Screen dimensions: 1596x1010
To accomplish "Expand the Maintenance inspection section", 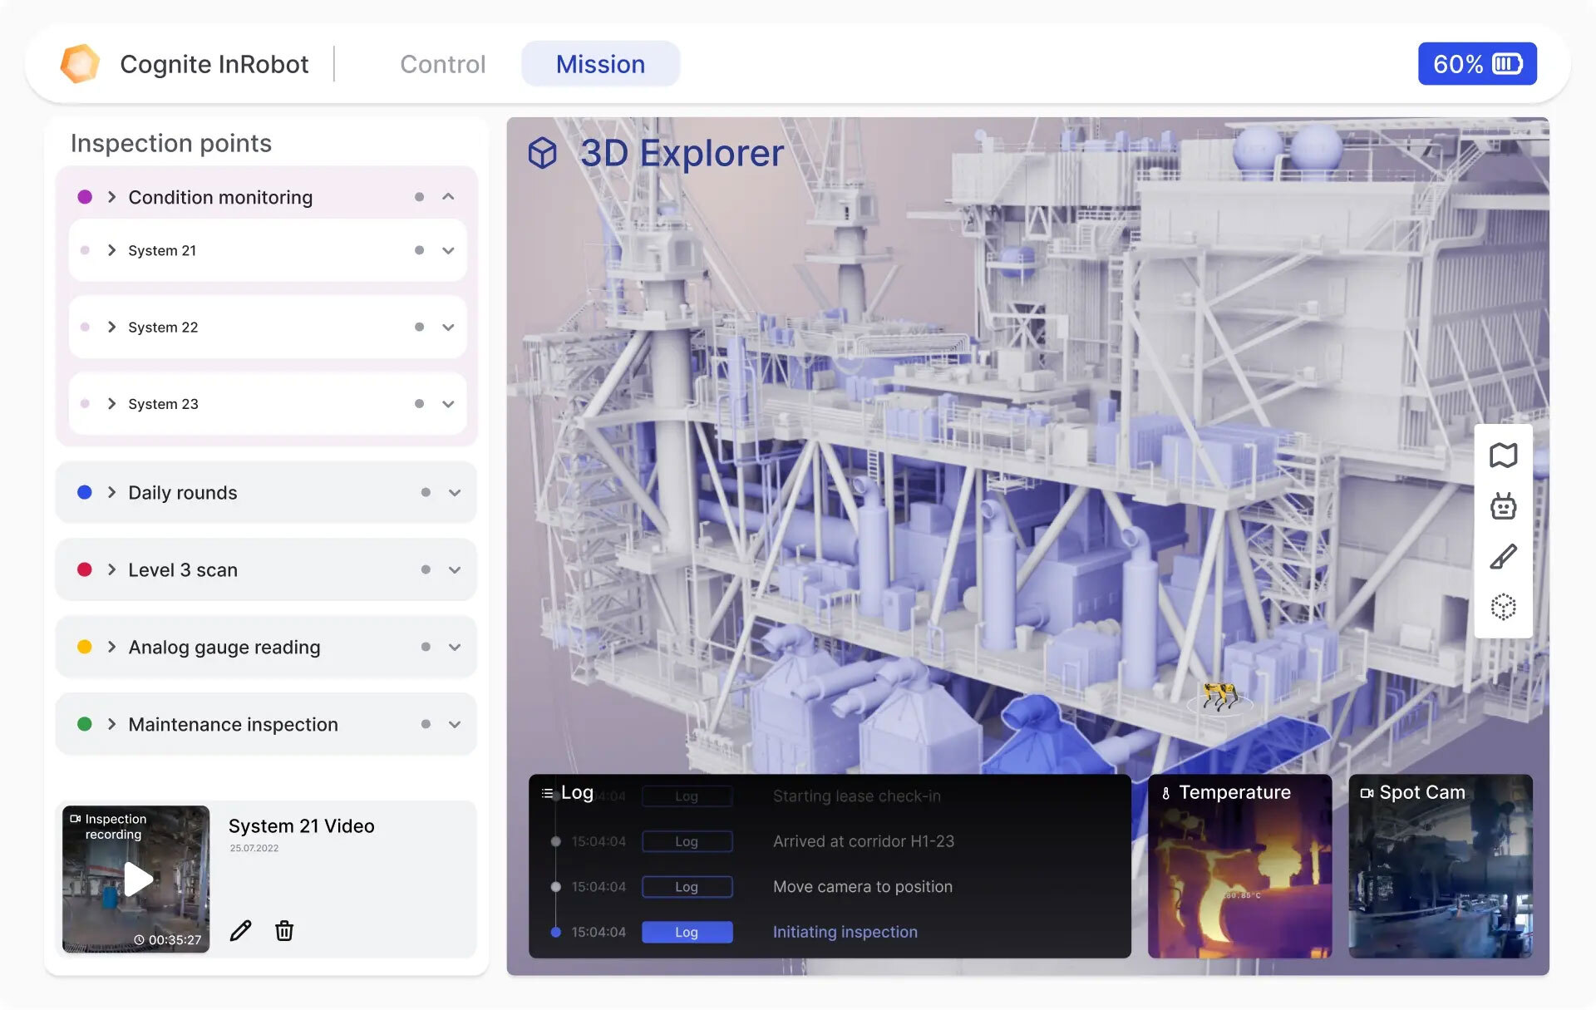I will coord(454,724).
